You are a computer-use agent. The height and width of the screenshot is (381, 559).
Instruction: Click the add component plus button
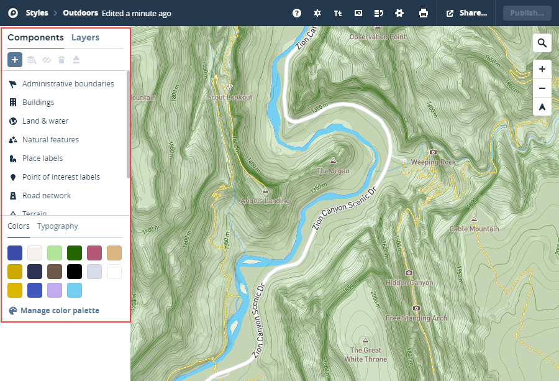[15, 60]
